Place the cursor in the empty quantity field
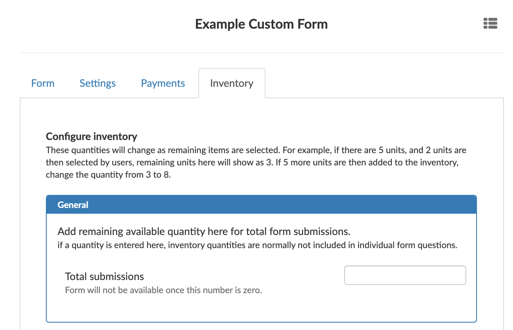This screenshot has height=330, width=513. (x=405, y=275)
